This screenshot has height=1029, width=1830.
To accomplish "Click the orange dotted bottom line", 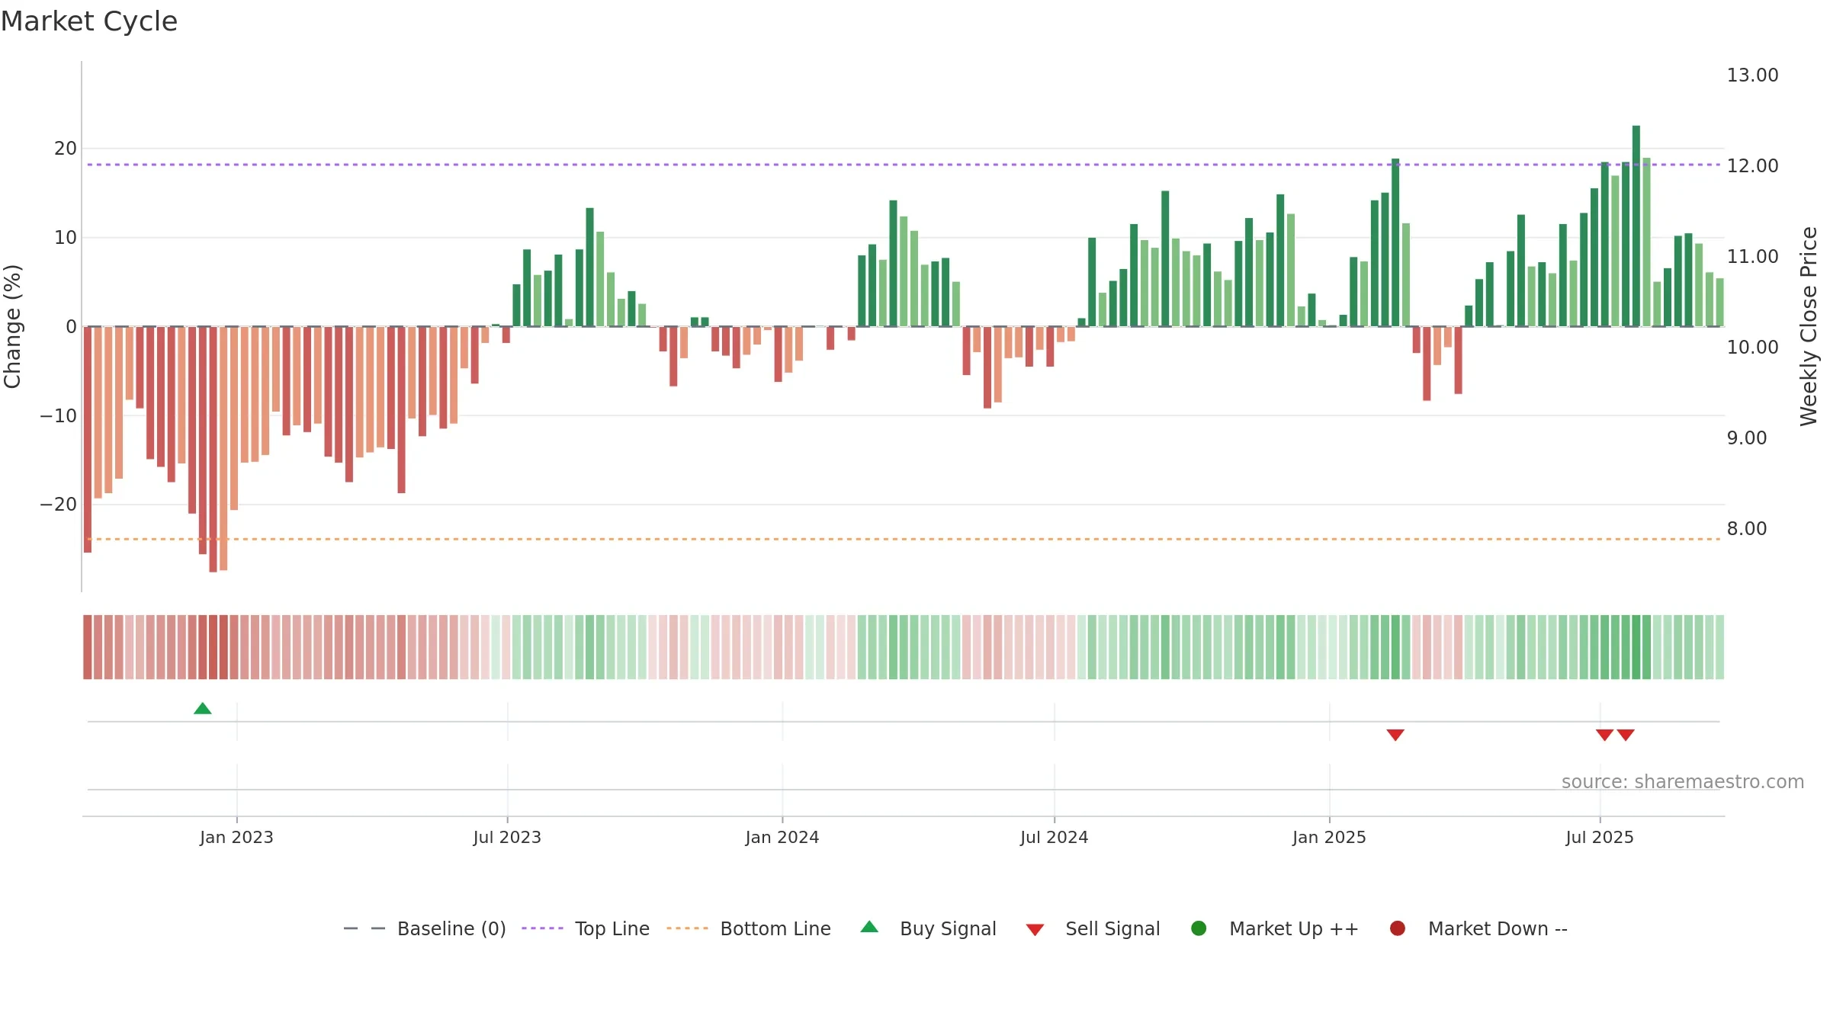I will pyautogui.click(x=904, y=539).
